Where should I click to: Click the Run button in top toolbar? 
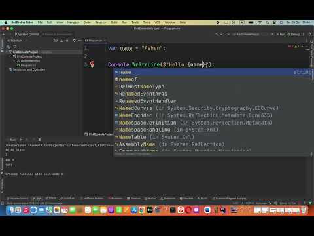(281, 34)
